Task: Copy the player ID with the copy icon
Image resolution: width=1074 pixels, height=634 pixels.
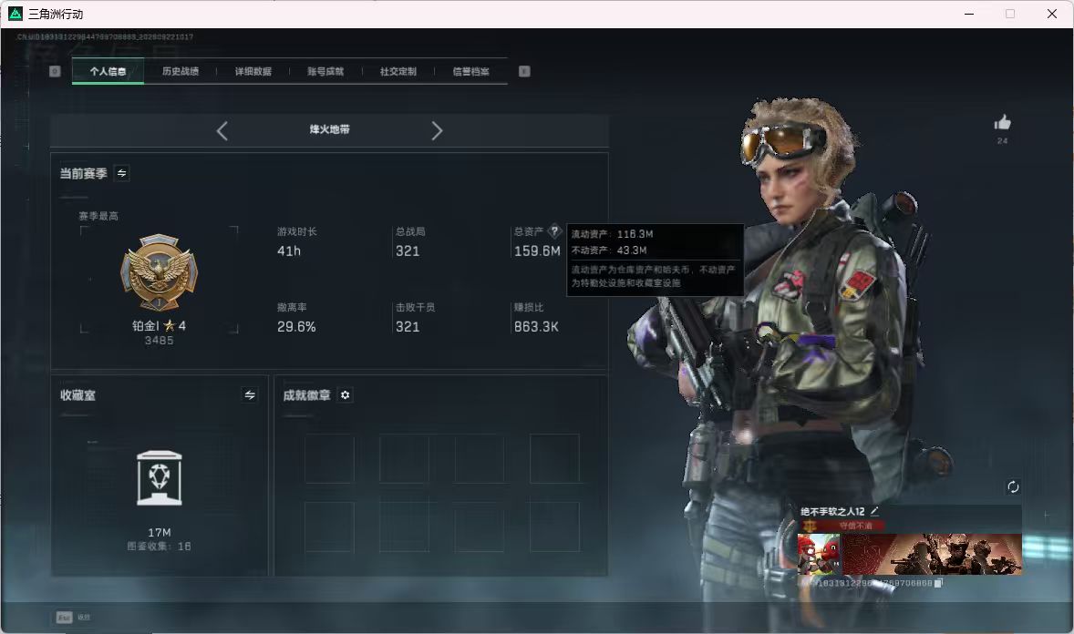Action: pyautogui.click(x=938, y=583)
